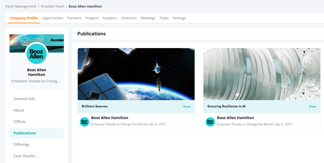
Task: Click Booz Allen logo on Ensuring Resilience card
Action: [210, 122]
